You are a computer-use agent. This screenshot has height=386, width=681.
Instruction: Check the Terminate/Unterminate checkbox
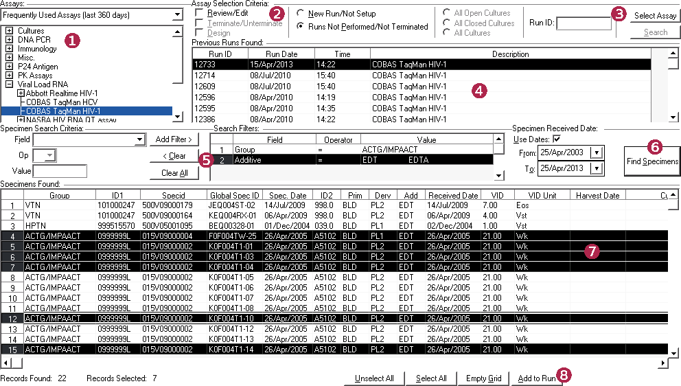[x=199, y=23]
